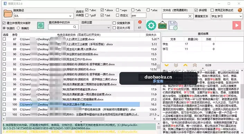The image size is (244, 134).
Task: Open settings with the green gear icon
Action: tap(151, 25)
